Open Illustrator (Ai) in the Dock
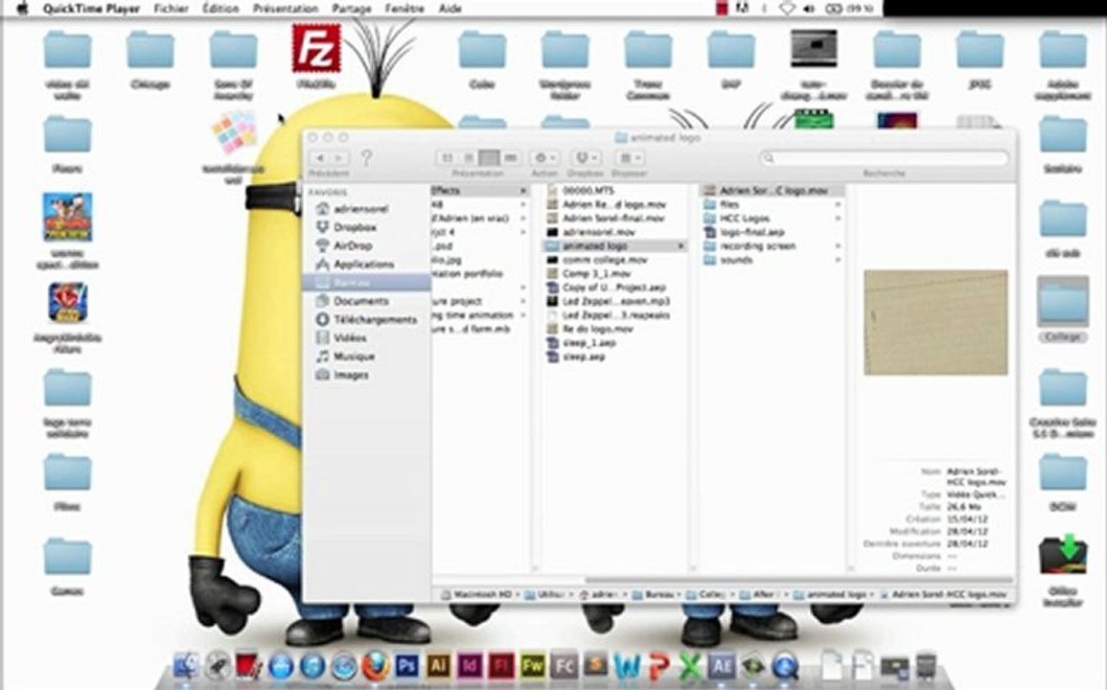Screen dimensions: 1107x690 pyautogui.click(x=438, y=665)
